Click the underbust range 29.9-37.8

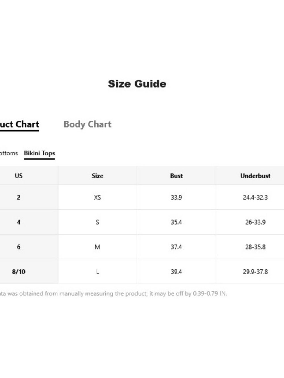pyautogui.click(x=255, y=272)
